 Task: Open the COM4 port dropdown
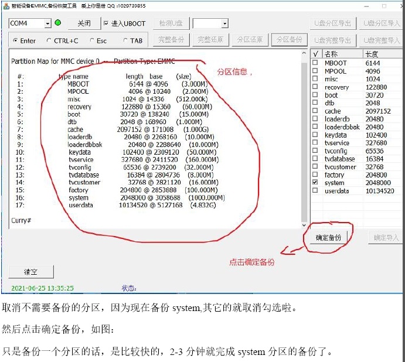pos(47,23)
